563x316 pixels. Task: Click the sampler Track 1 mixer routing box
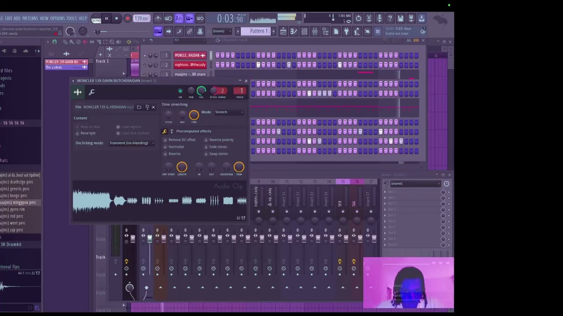(240, 91)
